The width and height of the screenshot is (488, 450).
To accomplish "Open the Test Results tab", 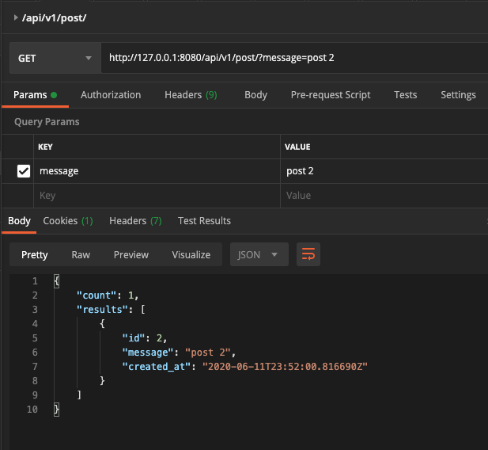I will tap(204, 221).
